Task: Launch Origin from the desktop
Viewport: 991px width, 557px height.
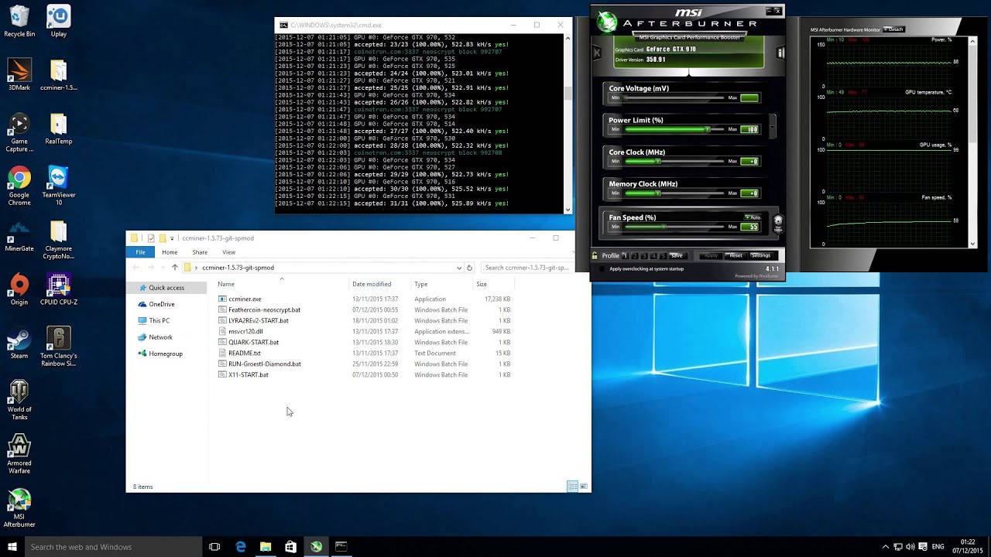Action: tap(19, 289)
